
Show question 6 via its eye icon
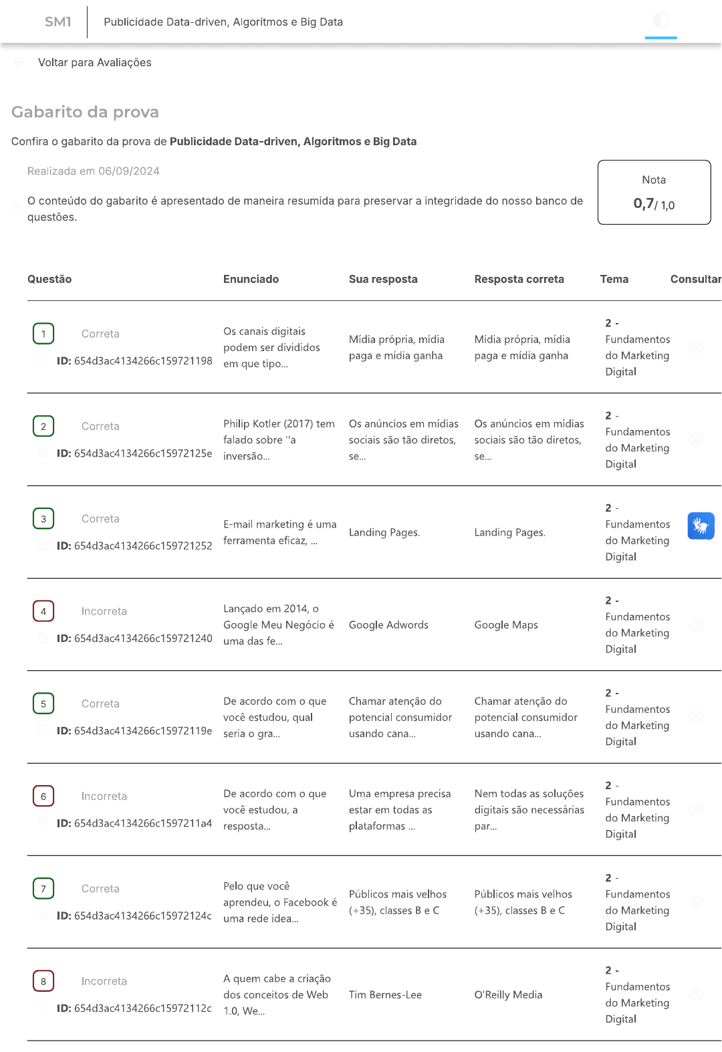tap(696, 809)
